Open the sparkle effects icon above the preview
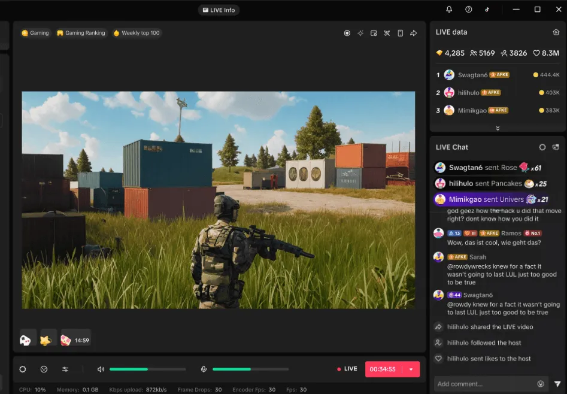This screenshot has height=394, width=567. [360, 33]
